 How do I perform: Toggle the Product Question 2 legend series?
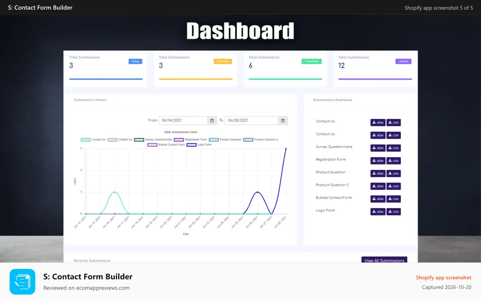point(261,140)
